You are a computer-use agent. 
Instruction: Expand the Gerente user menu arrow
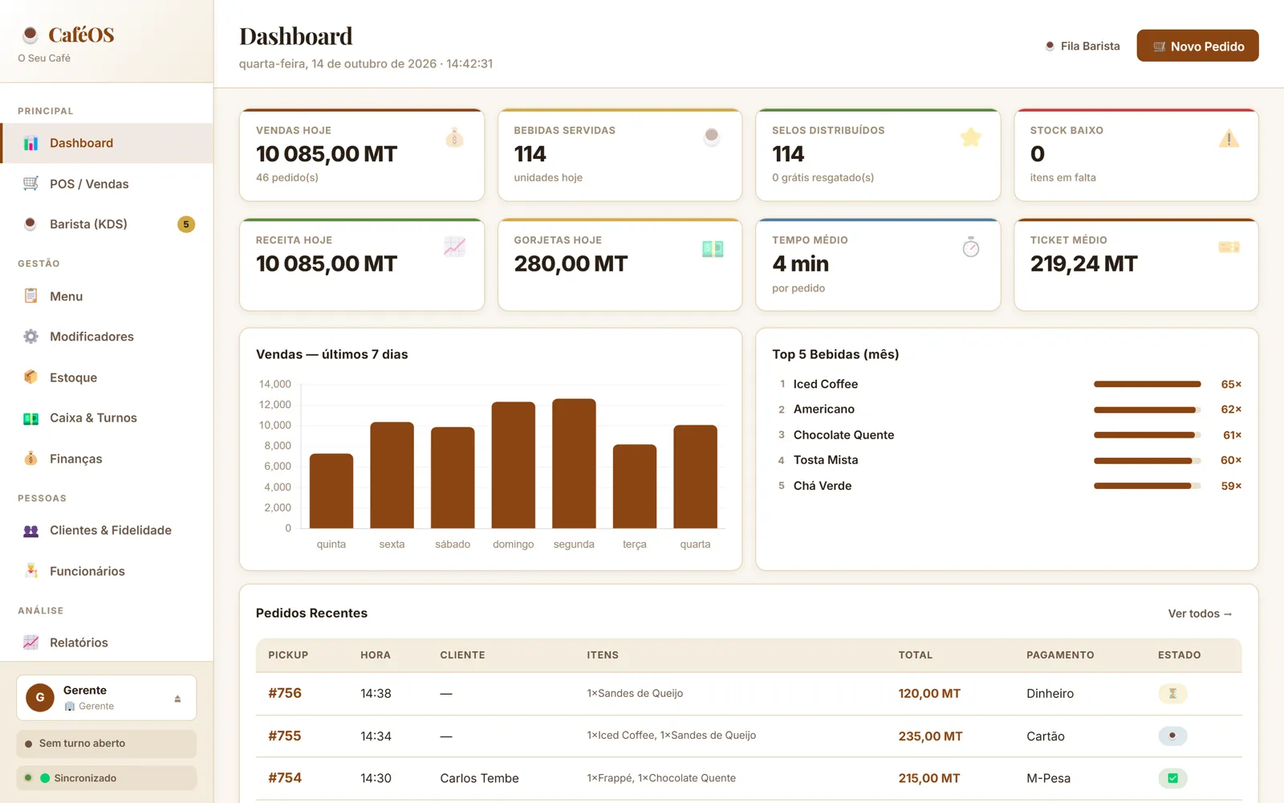[177, 699]
